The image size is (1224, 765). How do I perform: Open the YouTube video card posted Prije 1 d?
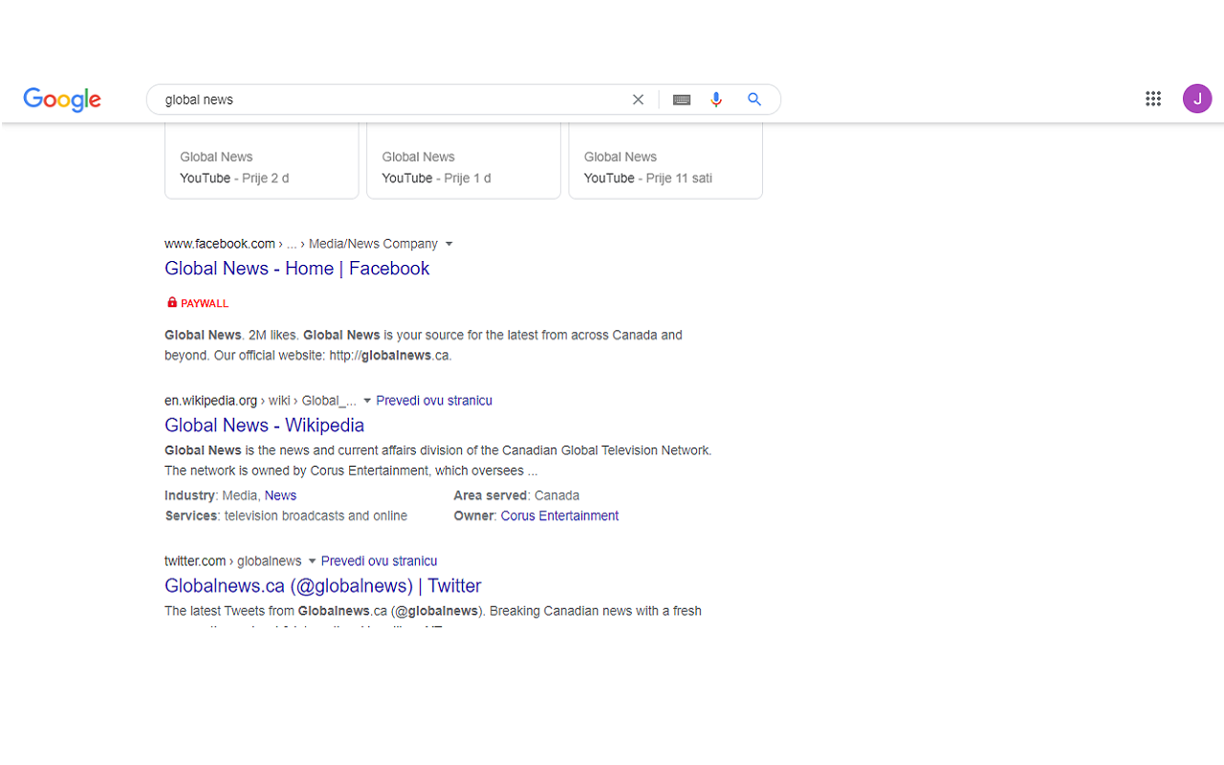(464, 161)
